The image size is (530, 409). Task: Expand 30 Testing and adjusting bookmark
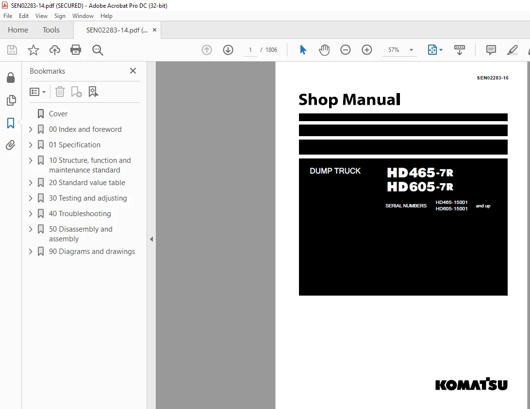(x=31, y=198)
